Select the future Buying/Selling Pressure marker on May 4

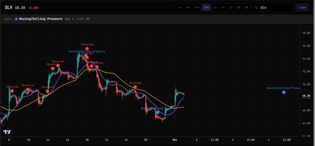pyautogui.click(x=284, y=92)
